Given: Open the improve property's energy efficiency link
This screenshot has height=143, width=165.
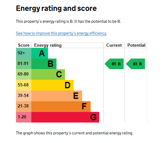Looking at the screenshot, I should coord(61,33).
